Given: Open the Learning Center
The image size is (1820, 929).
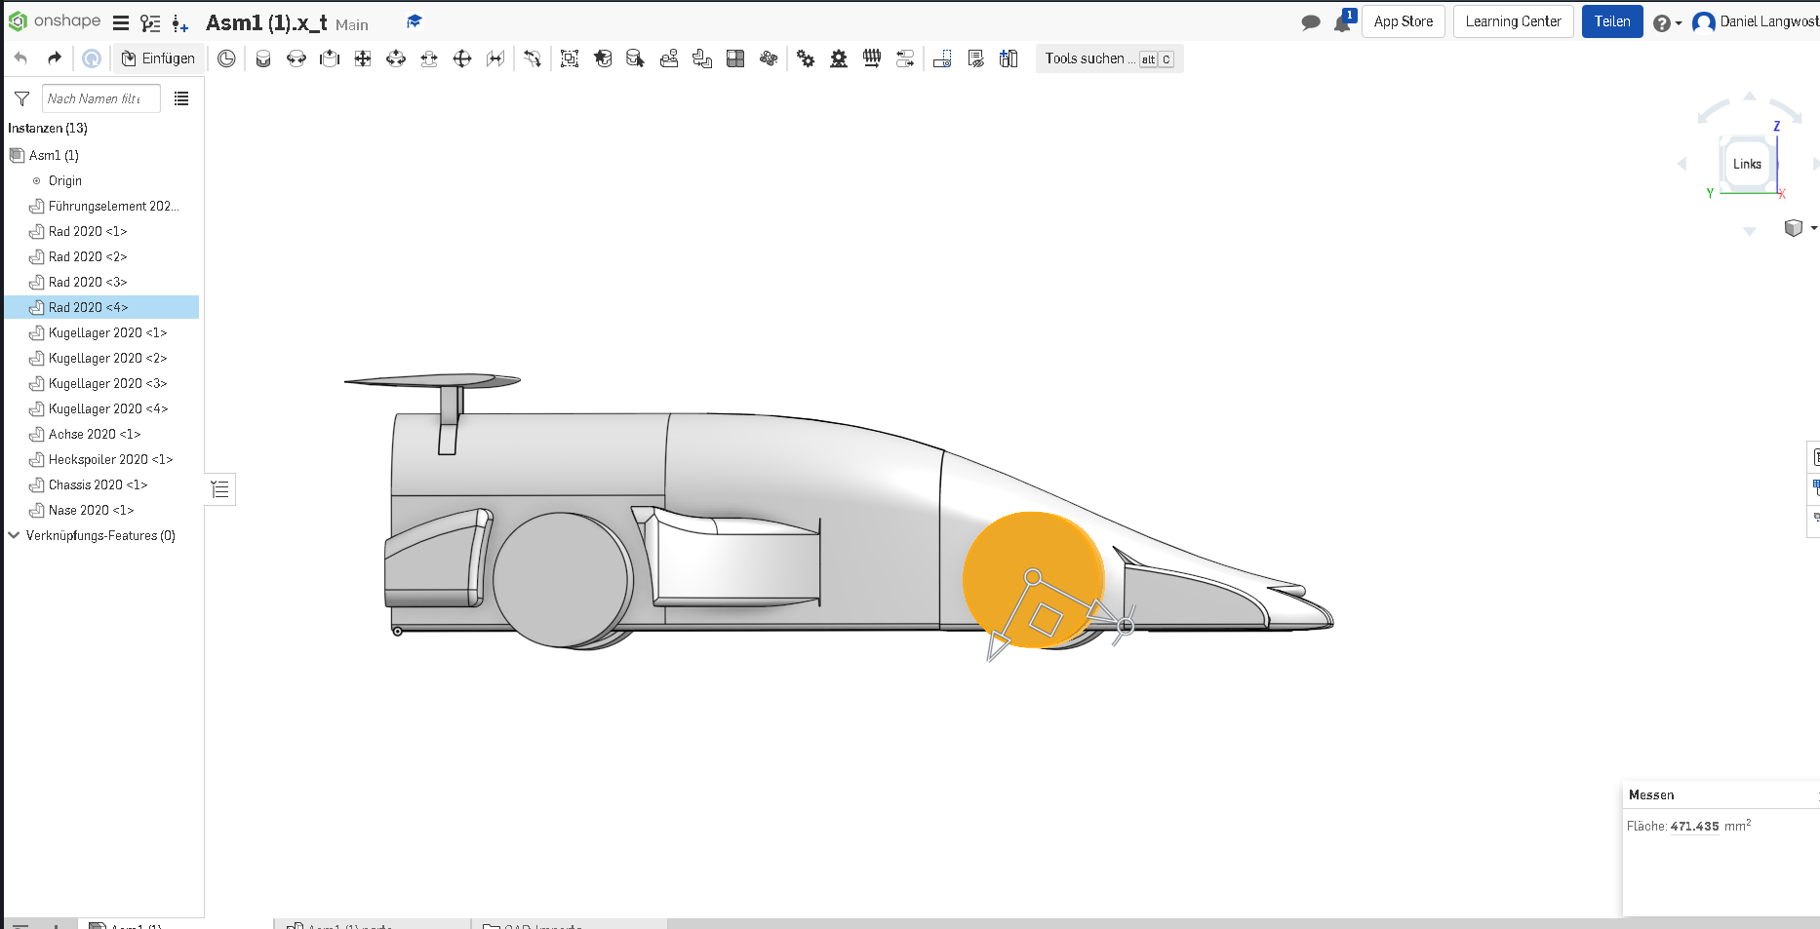Looking at the screenshot, I should coord(1513,21).
